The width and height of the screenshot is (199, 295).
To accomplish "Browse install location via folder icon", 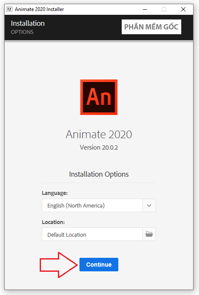I will coord(149,234).
